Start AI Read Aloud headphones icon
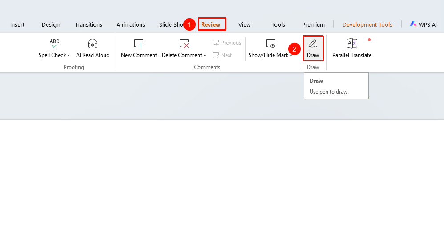 coord(92,43)
